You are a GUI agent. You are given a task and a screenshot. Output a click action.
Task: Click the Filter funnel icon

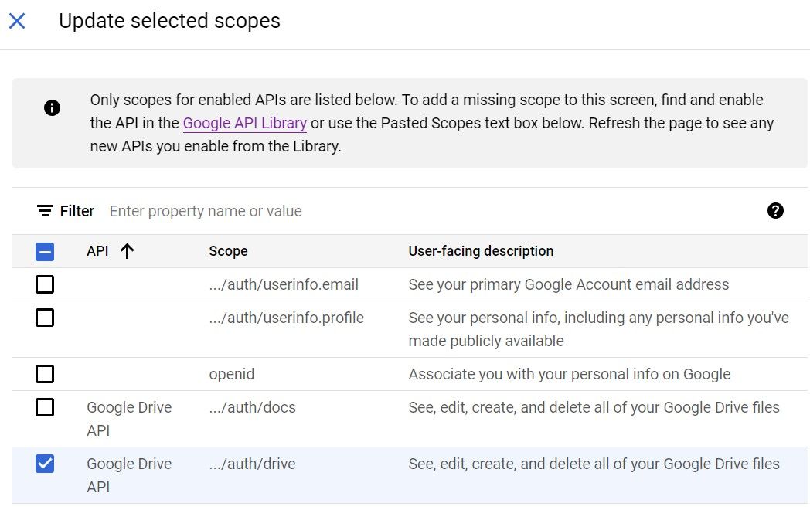(x=46, y=210)
